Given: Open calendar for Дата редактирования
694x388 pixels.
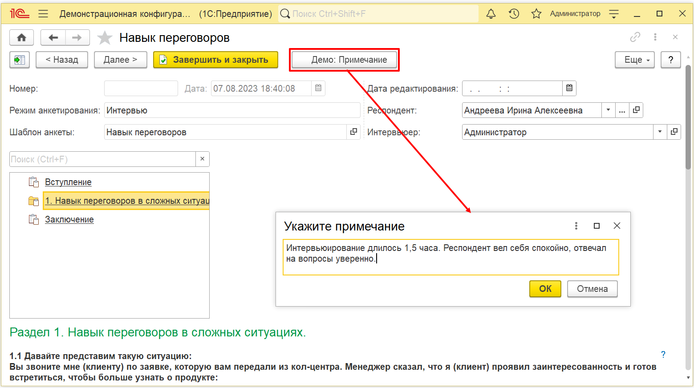Looking at the screenshot, I should click(x=569, y=88).
